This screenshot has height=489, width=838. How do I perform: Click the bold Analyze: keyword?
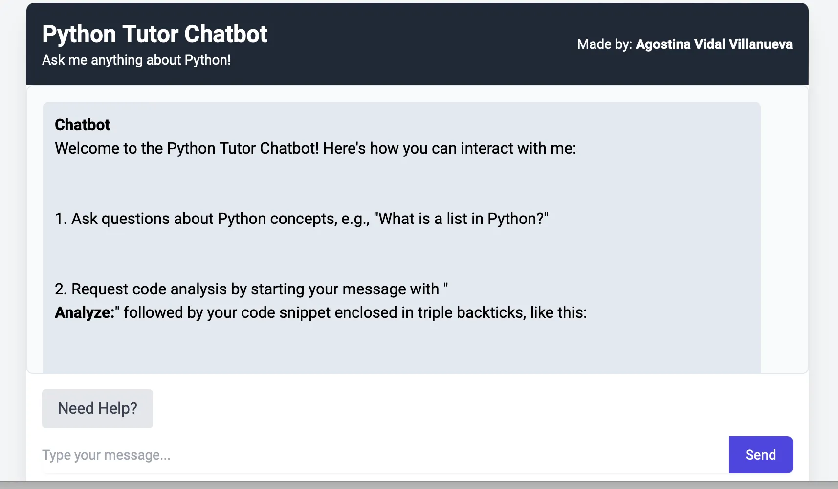click(84, 312)
